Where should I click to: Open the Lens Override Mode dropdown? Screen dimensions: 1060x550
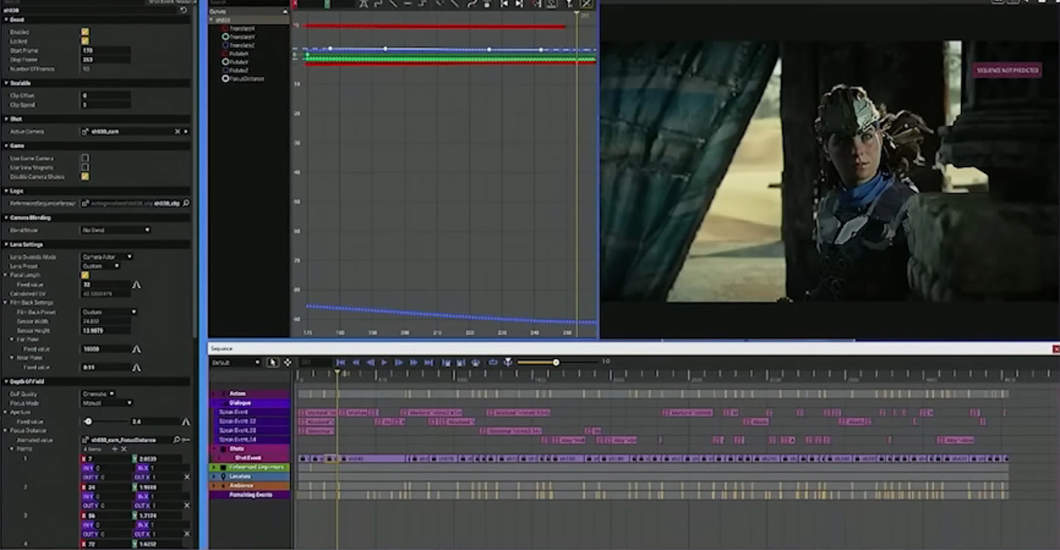(107, 256)
